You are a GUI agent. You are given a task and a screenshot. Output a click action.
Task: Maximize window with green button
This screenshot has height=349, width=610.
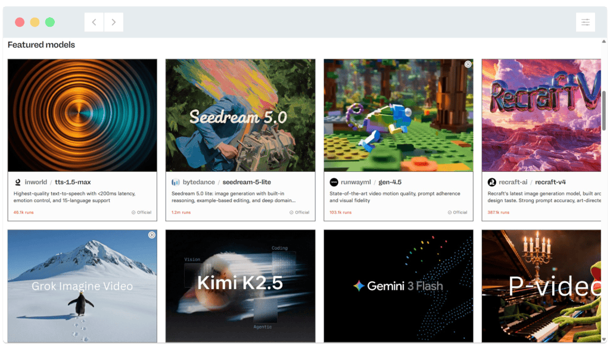(50, 22)
